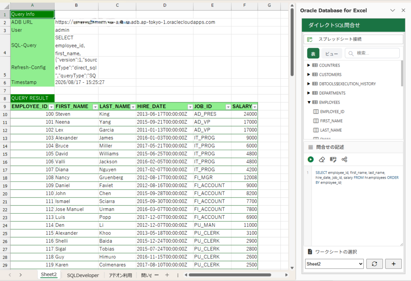
Task: Click the table list scrollbar in pane
Action: tap(402, 73)
